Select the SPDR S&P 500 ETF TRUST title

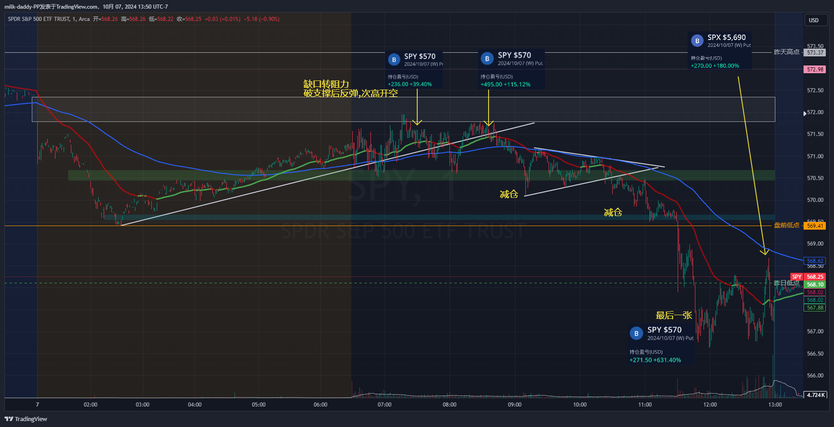[x=40, y=19]
